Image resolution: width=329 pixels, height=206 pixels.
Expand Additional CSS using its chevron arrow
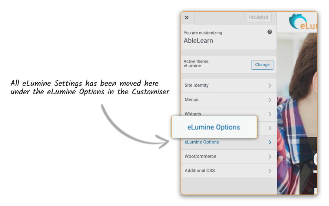(x=270, y=171)
